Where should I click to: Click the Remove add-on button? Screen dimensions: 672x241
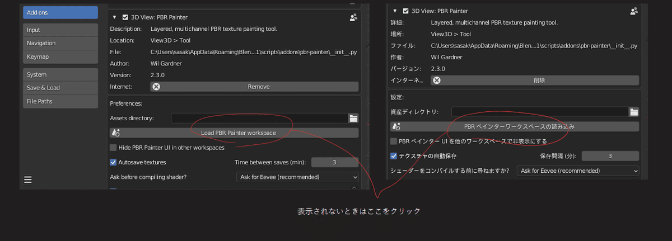click(x=254, y=87)
